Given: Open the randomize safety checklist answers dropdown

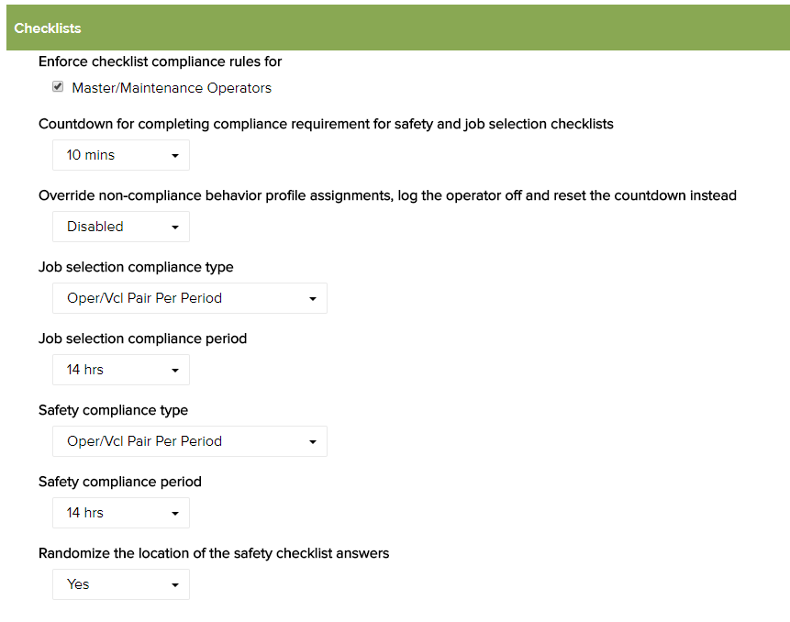Looking at the screenshot, I should click(x=120, y=583).
